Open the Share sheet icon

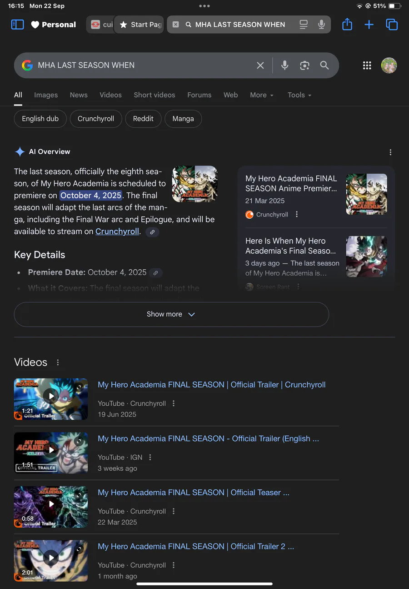point(347,24)
